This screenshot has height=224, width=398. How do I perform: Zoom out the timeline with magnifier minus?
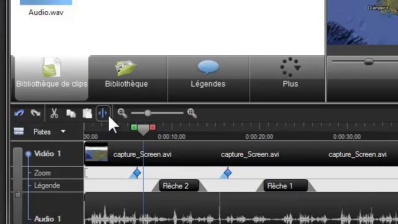(122, 113)
